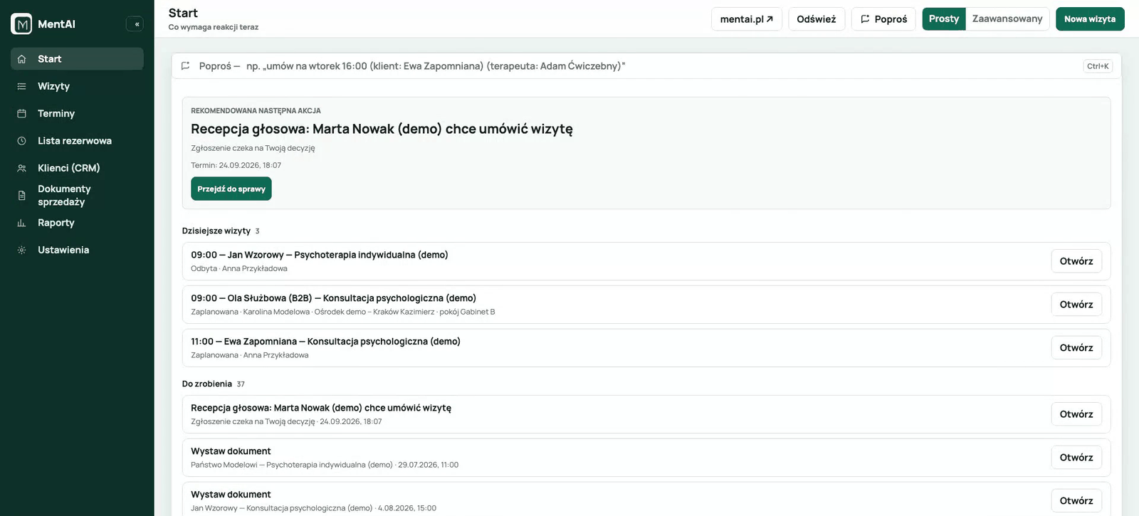The width and height of the screenshot is (1139, 516).
Task: Click the recommended action heading about Marta Nowak
Action: (x=382, y=129)
